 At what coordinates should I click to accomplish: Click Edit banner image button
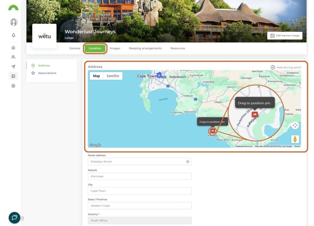coord(284,36)
